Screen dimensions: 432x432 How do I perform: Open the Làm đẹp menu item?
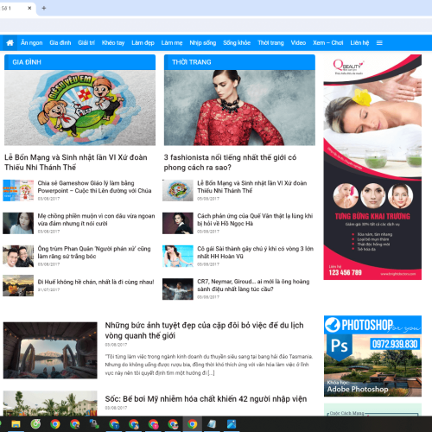tap(143, 43)
